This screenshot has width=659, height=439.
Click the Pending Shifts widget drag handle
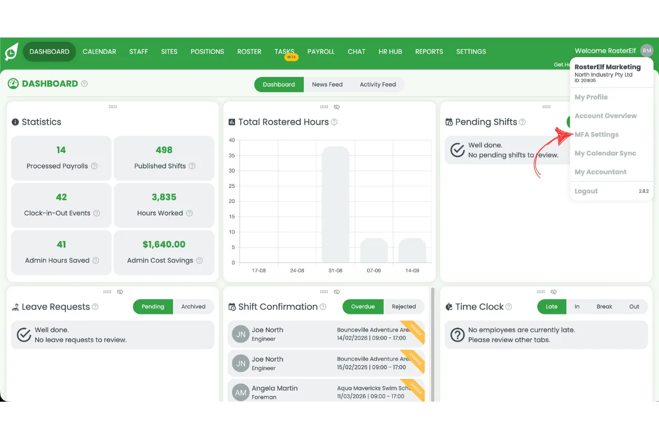point(546,107)
